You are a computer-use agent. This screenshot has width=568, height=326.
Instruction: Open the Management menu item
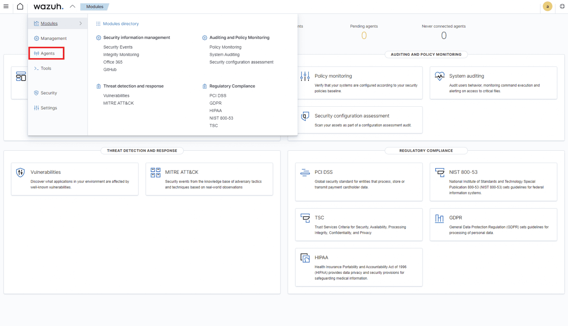click(54, 38)
